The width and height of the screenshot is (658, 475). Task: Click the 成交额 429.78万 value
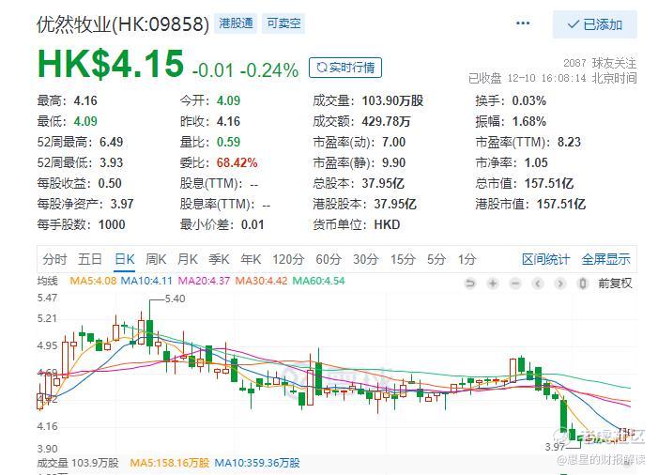click(x=386, y=122)
